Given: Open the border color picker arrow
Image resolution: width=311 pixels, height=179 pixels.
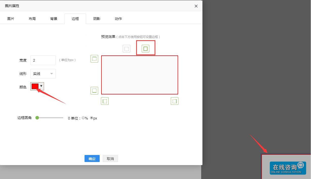Looking at the screenshot, I should [41, 86].
